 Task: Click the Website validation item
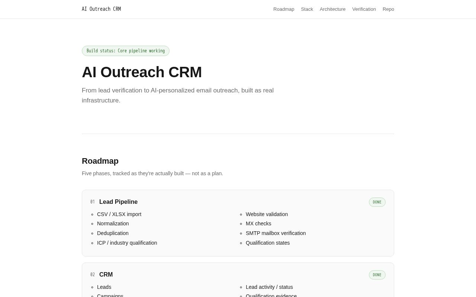pos(267,214)
